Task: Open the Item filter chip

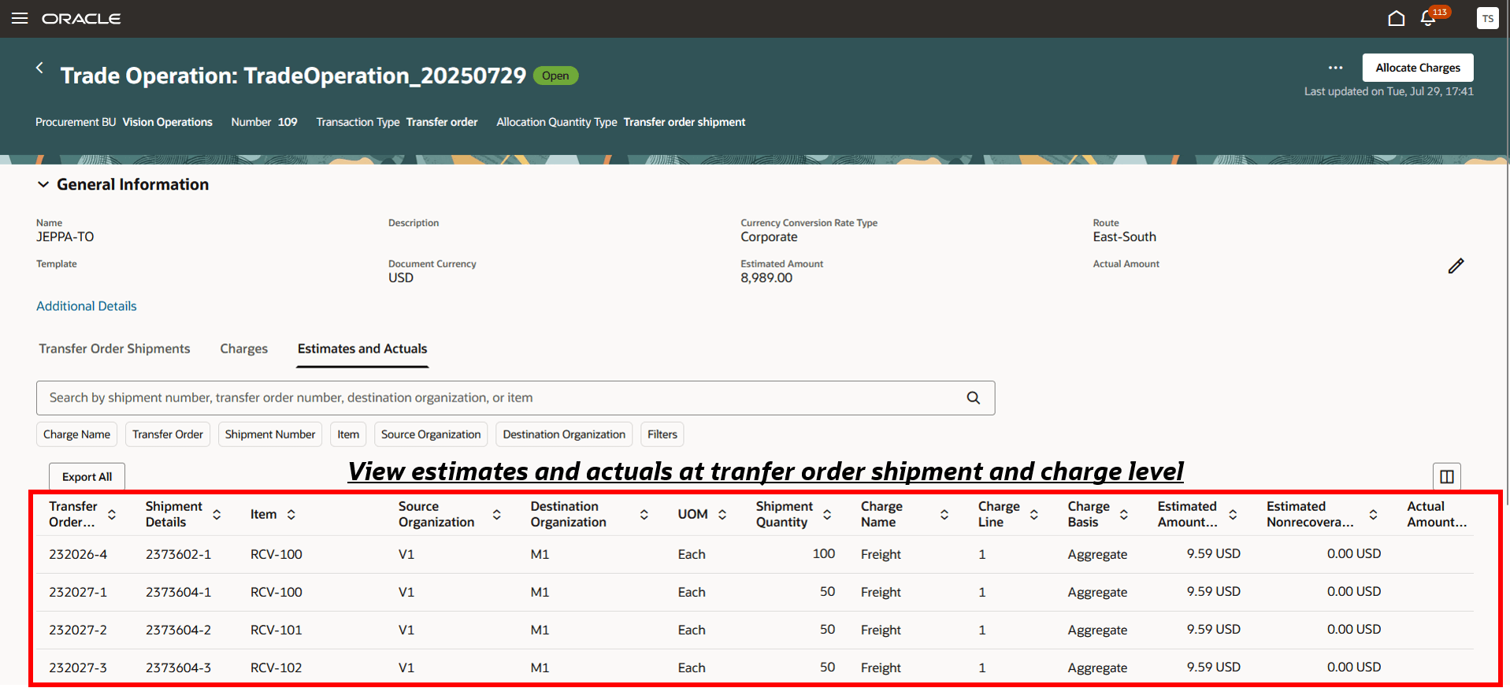Action: 348,435
